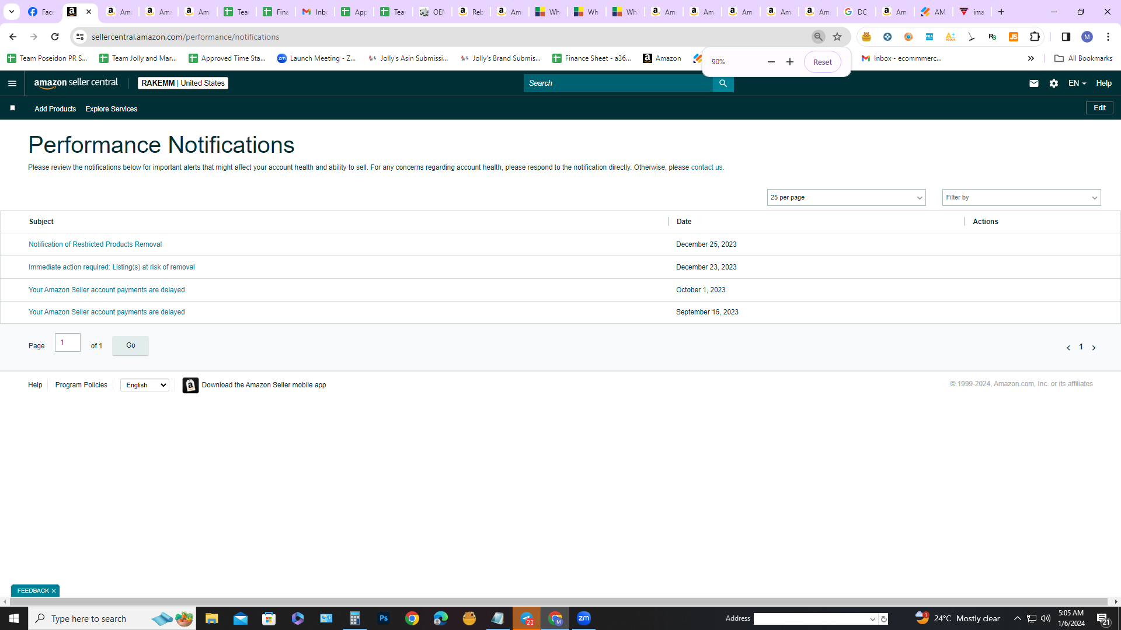Open the Finance Sheet bookmark

coord(591,58)
